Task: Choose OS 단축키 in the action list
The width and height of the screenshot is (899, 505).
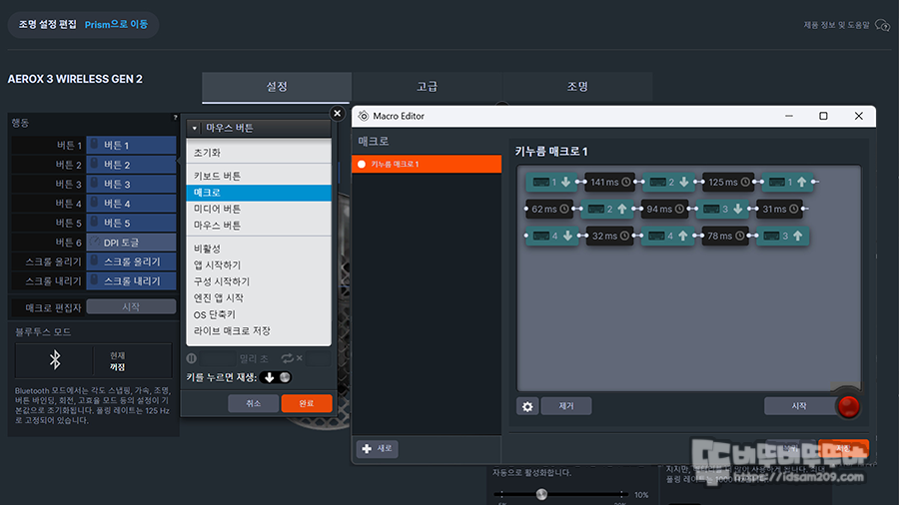Action: tap(259, 314)
